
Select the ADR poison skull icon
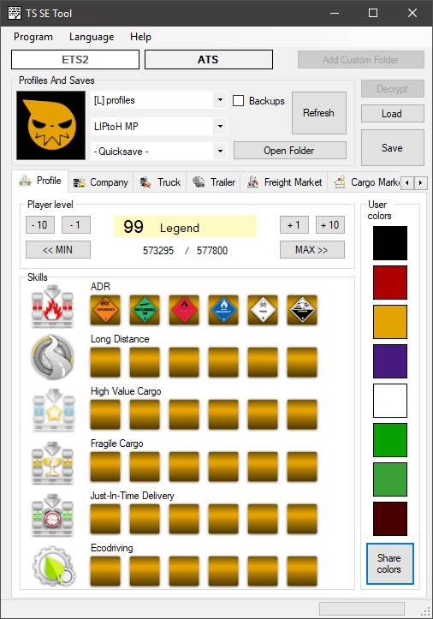coord(263,310)
